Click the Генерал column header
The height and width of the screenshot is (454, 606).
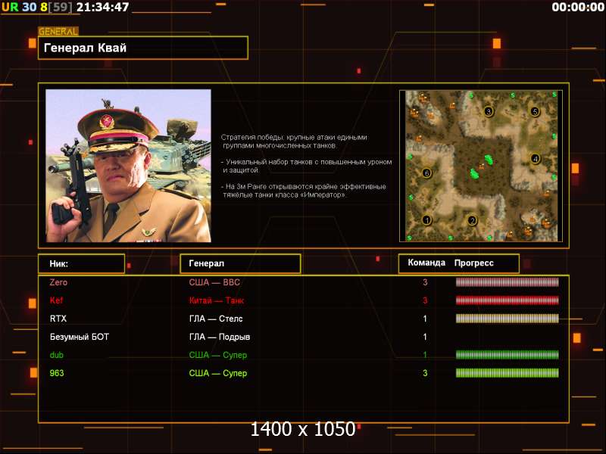pyautogui.click(x=239, y=263)
